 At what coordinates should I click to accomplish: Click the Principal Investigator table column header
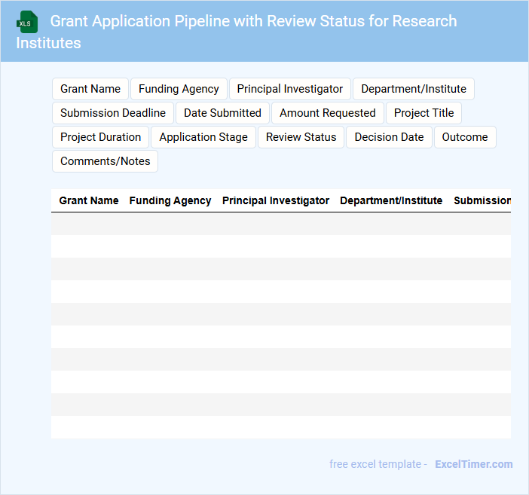pyautogui.click(x=276, y=200)
